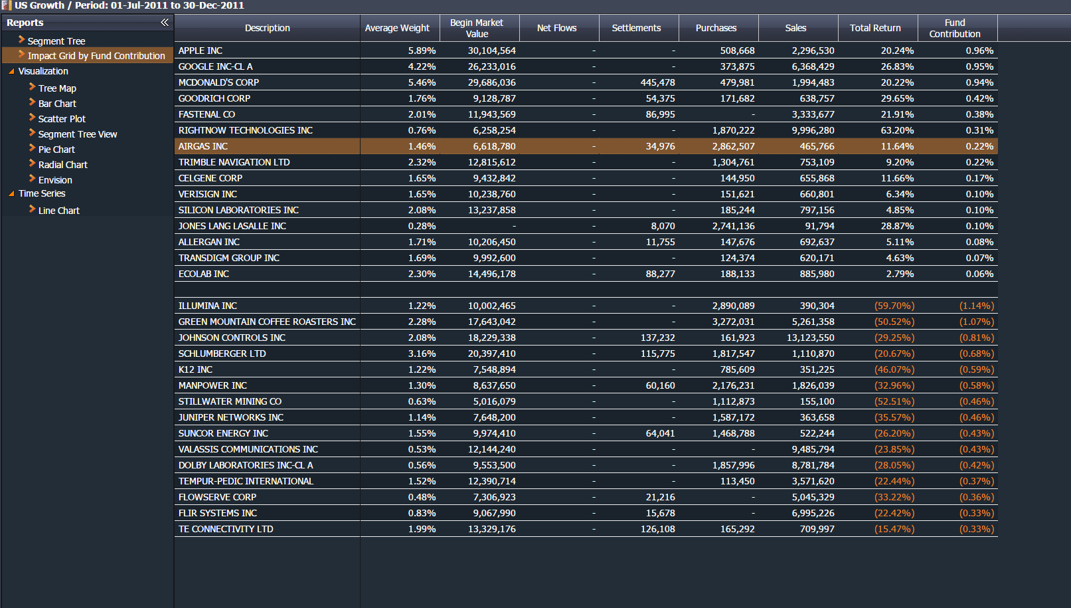
Task: Click TE CONNECTIVITY LTD row
Action: coord(586,529)
